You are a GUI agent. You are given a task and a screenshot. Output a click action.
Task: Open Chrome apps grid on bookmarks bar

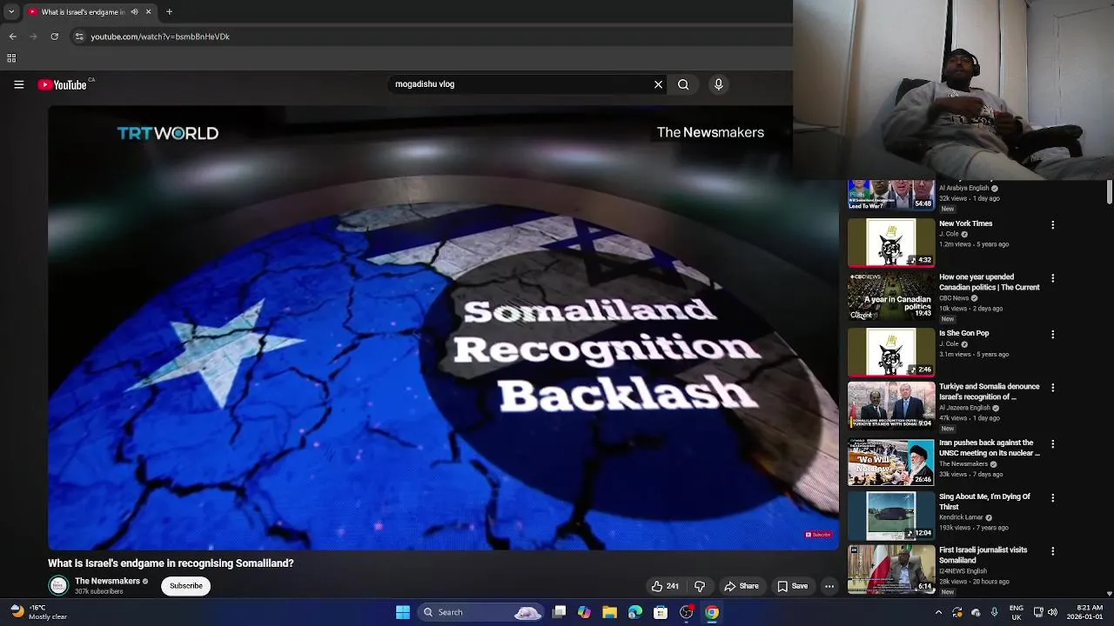pyautogui.click(x=11, y=58)
